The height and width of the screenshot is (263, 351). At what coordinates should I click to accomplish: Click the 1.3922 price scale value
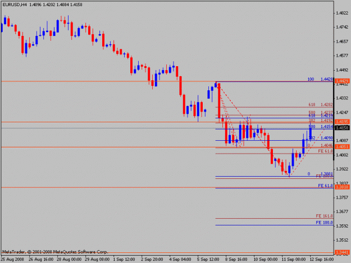coord(342,169)
